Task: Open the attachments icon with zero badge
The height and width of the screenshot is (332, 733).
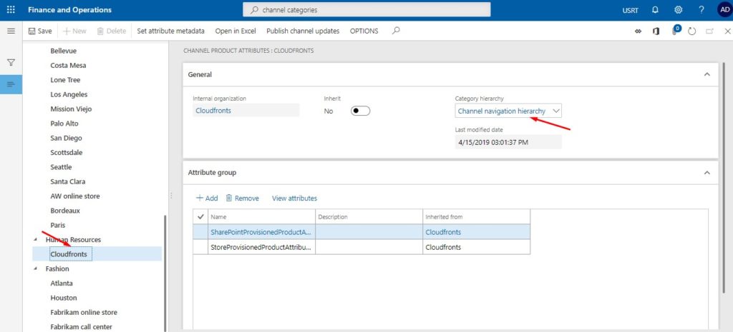Action: pos(676,31)
